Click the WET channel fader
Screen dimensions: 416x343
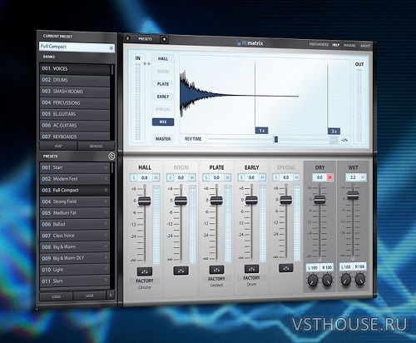pos(353,195)
